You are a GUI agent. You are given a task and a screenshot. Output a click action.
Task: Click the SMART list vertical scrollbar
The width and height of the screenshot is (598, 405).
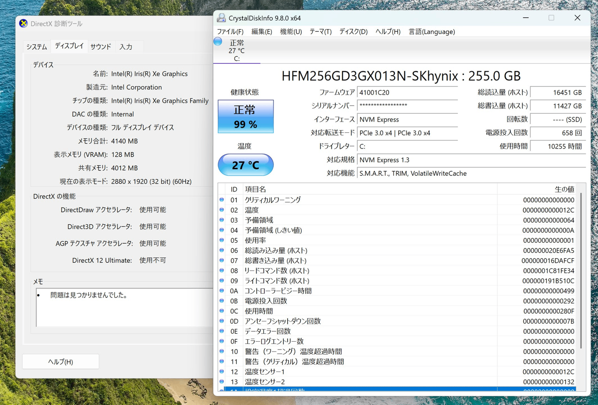click(581, 271)
